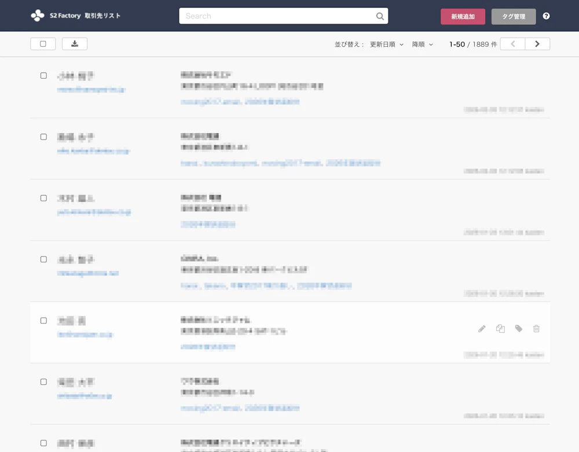
Task: Click the 新規追加 button
Action: tap(463, 17)
